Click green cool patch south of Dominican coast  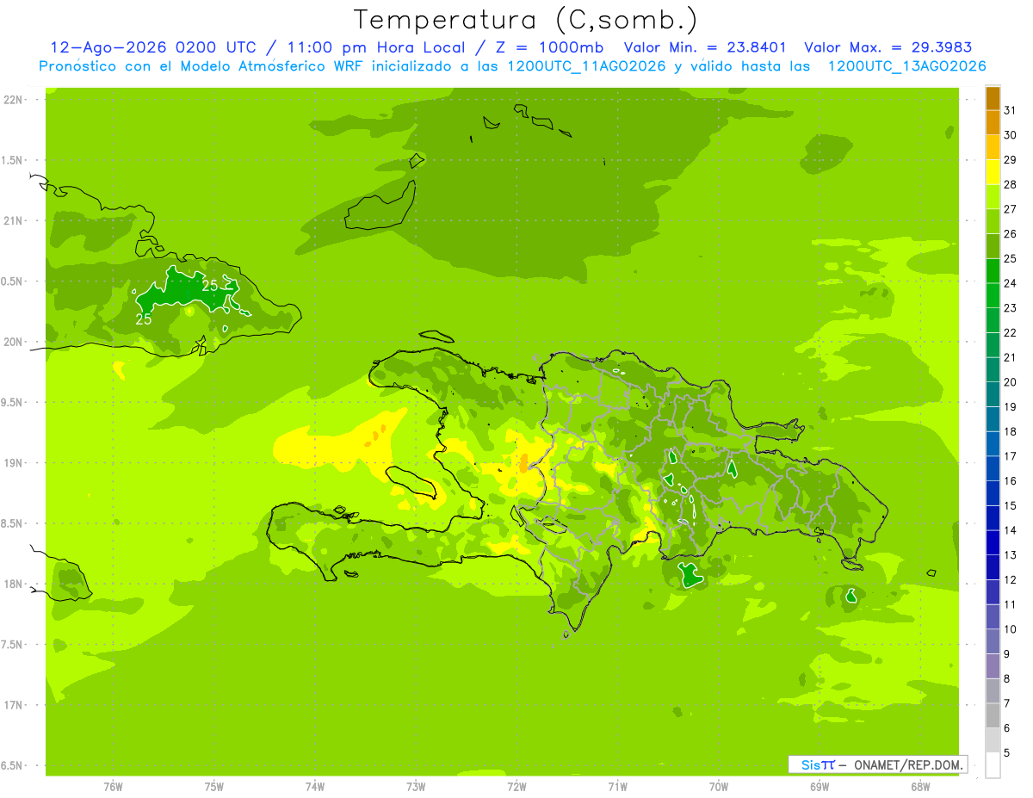click(689, 575)
